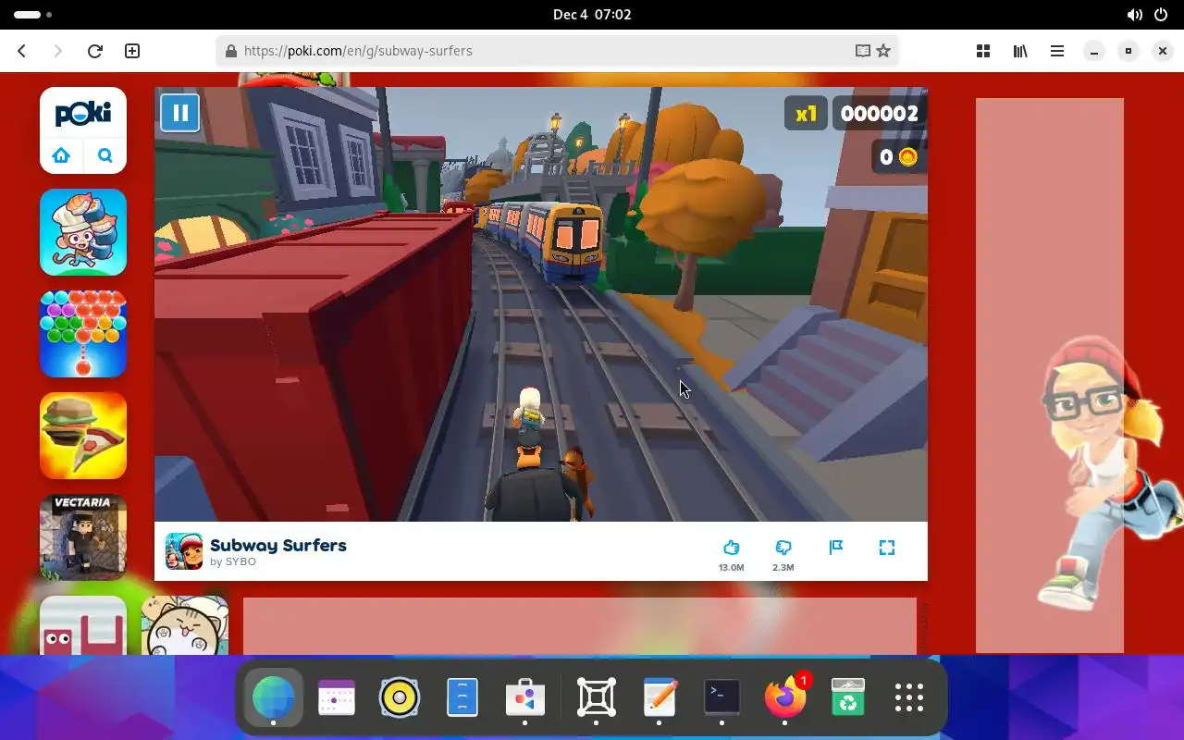Show all applications grid
The height and width of the screenshot is (740, 1184).
[x=909, y=697]
